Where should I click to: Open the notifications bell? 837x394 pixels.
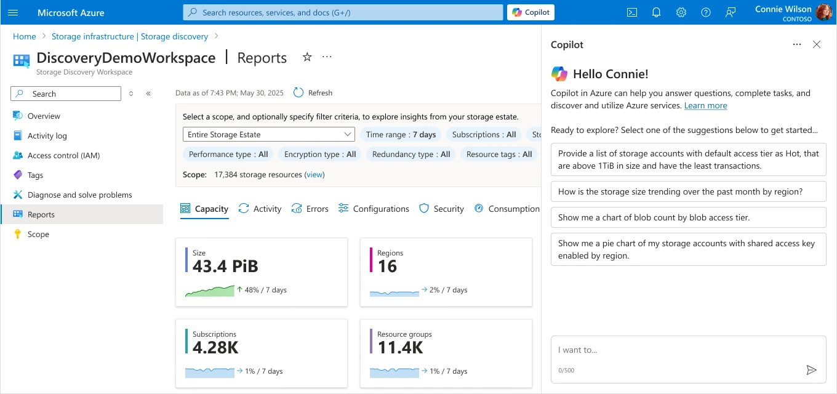(656, 12)
